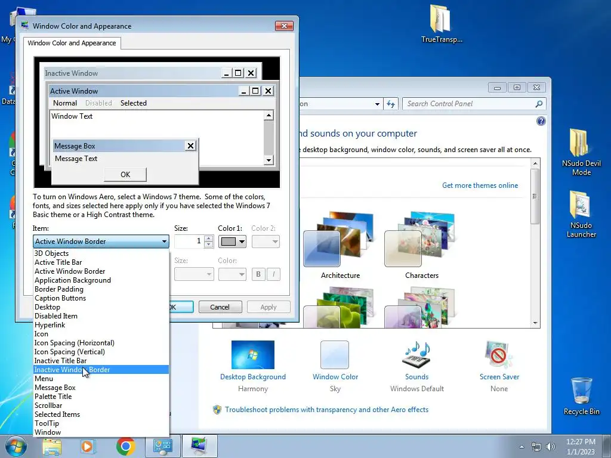Screen dimensions: 611x458
Task: Toggle the Italic font button
Action: pyautogui.click(x=273, y=274)
